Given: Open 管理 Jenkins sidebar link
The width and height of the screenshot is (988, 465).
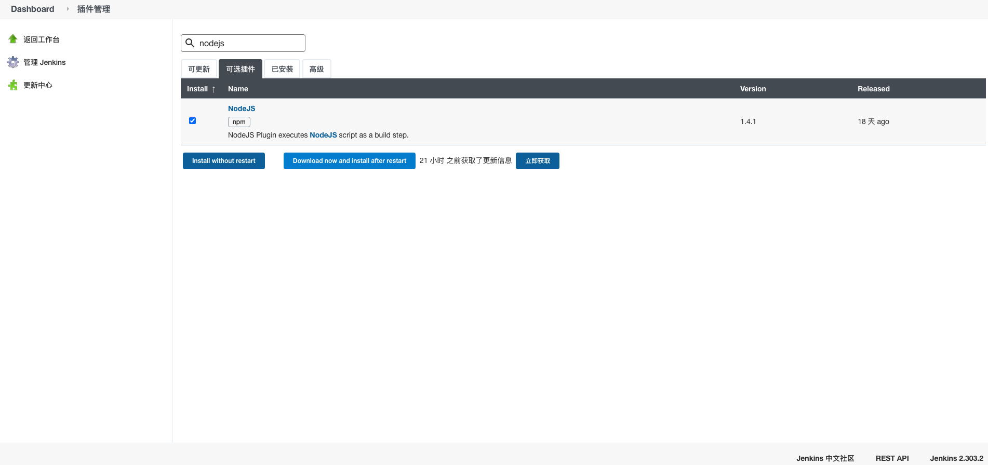Looking at the screenshot, I should pyautogui.click(x=45, y=62).
